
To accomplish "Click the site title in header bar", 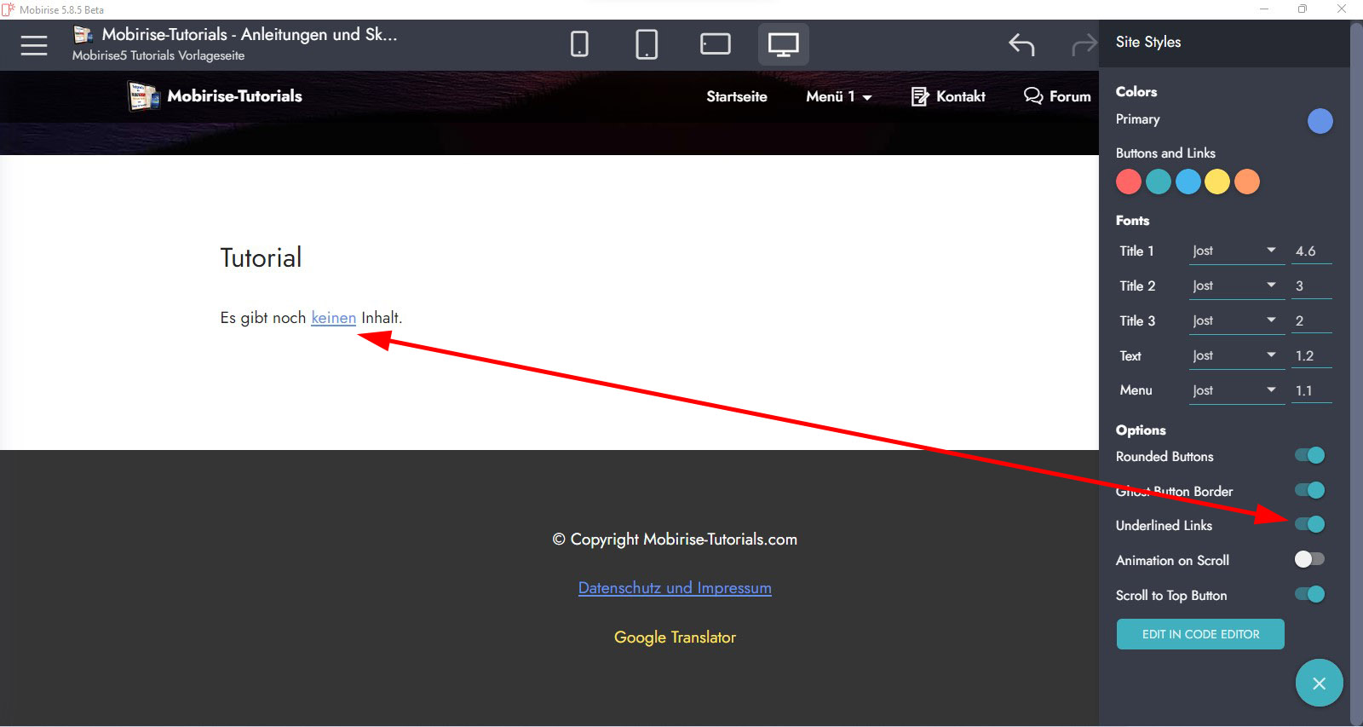I will click(x=250, y=34).
